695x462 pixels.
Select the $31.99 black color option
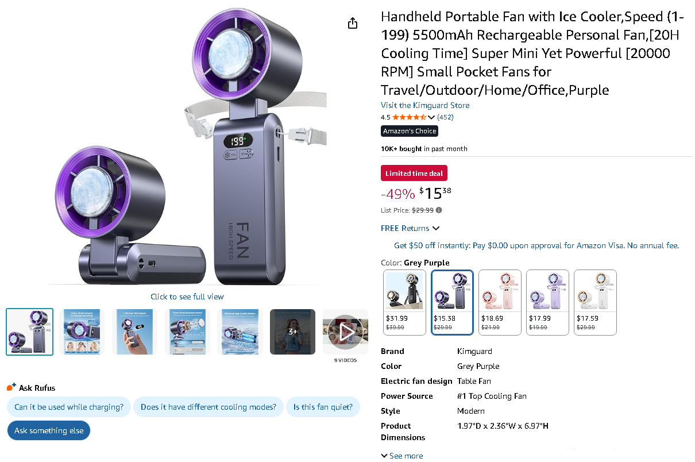click(404, 302)
